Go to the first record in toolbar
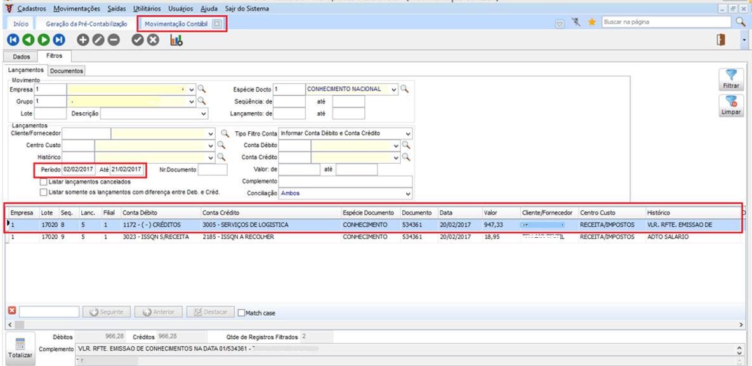Screen dimensions: 752x366 point(13,40)
